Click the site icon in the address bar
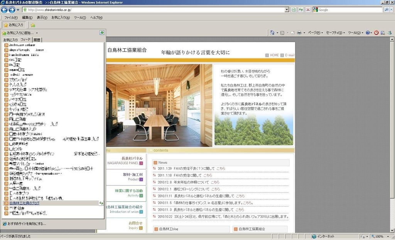395x240 pixels. (x=25, y=10)
